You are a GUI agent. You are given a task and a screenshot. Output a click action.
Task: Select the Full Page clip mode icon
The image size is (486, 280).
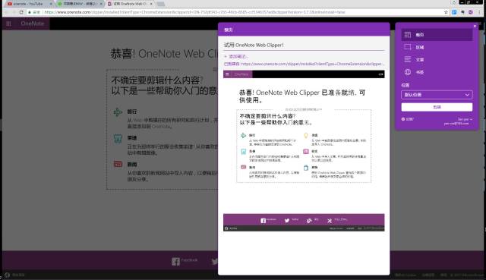(408, 35)
